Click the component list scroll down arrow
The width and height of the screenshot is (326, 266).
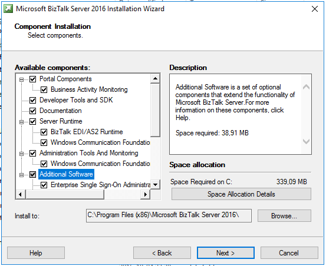coord(155,184)
